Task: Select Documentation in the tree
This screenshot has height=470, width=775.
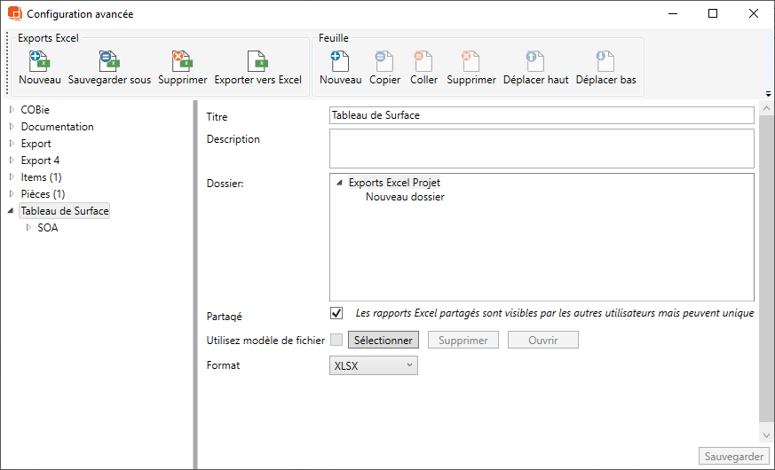Action: tap(57, 127)
